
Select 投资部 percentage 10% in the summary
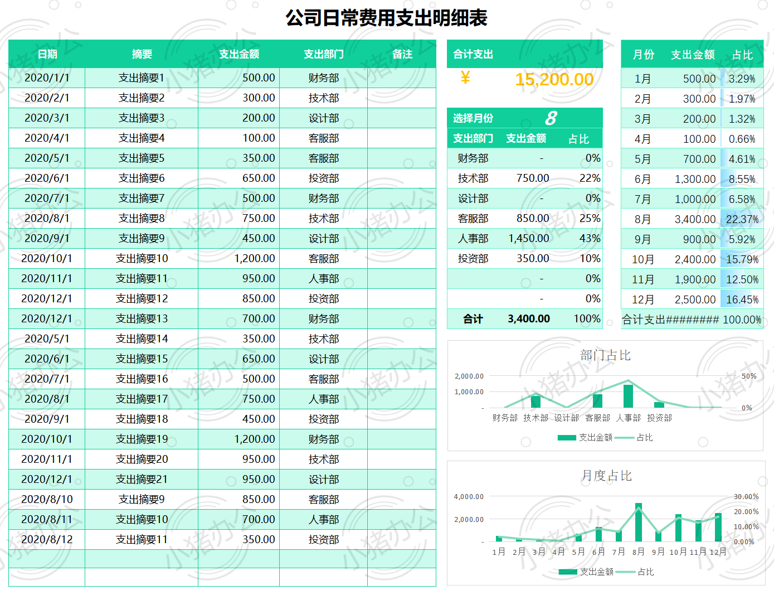coord(590,258)
